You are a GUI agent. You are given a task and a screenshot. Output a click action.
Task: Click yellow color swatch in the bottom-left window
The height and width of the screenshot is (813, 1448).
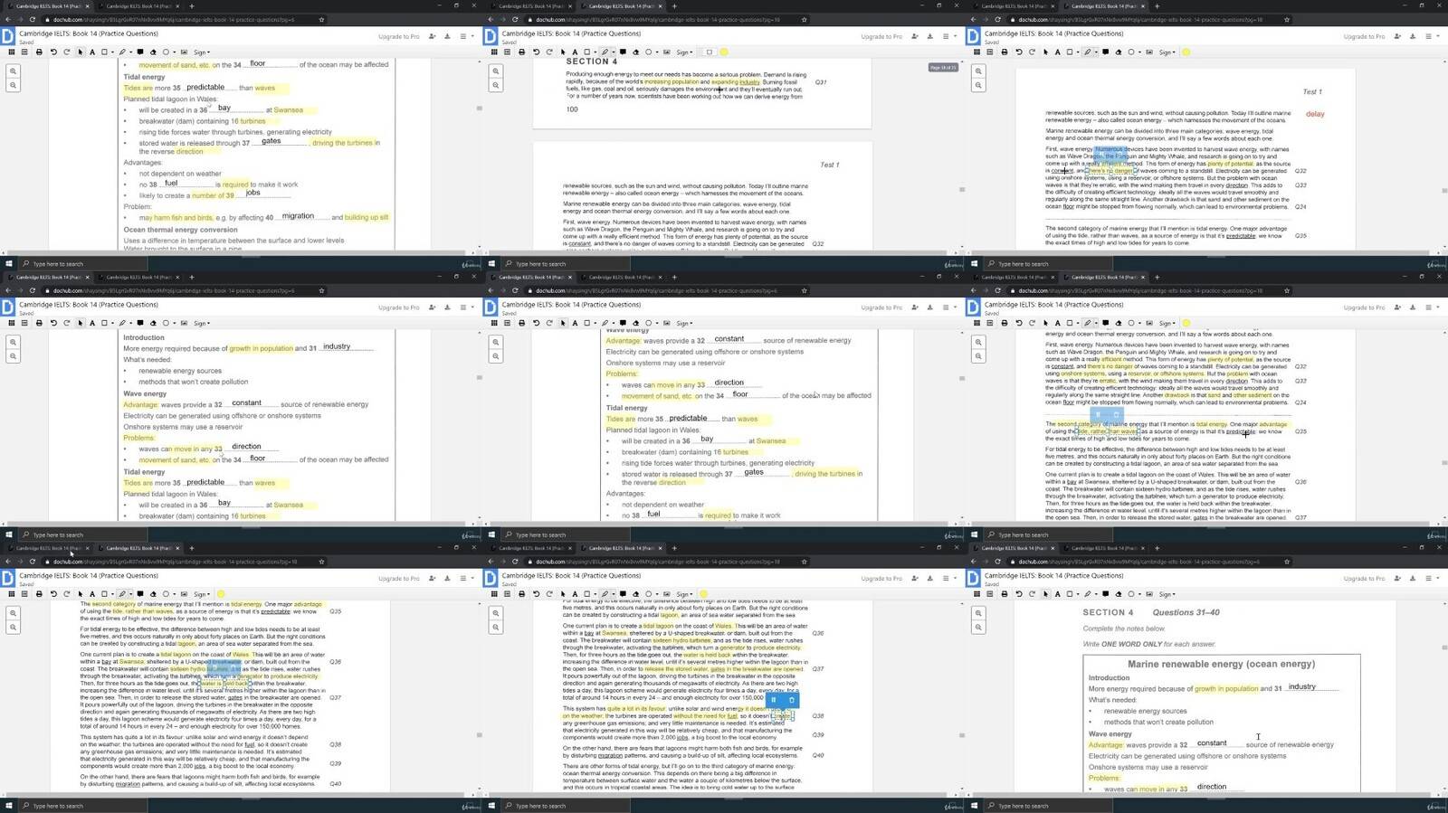coord(221,594)
